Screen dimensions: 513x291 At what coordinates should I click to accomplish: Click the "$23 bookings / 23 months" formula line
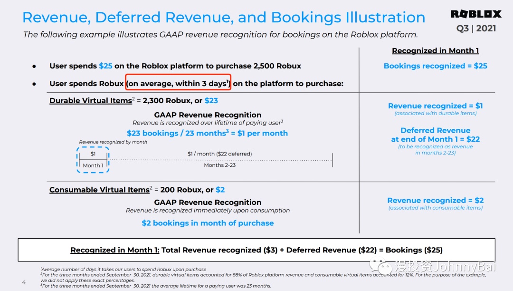207,133
